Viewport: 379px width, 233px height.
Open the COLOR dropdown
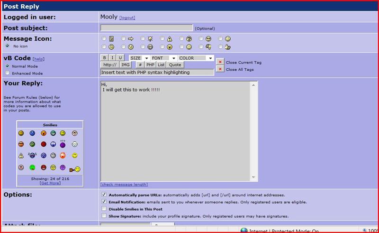pos(196,58)
